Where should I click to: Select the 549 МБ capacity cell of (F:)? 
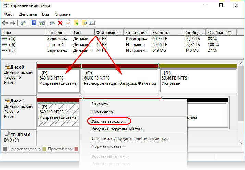(x=159, y=50)
